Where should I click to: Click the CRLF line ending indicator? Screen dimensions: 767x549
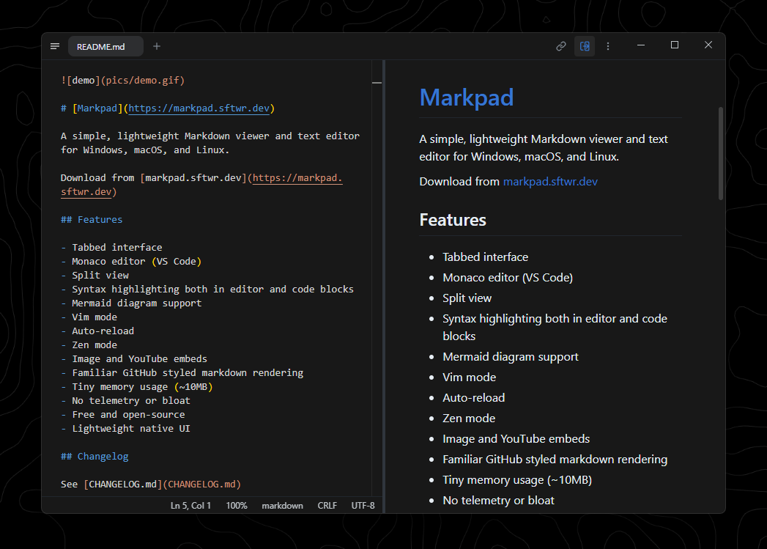327,505
